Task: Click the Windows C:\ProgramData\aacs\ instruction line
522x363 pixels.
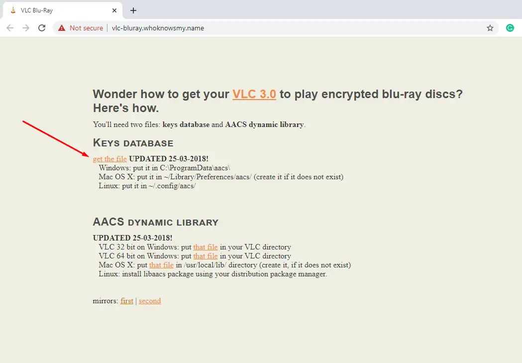Action: point(164,168)
